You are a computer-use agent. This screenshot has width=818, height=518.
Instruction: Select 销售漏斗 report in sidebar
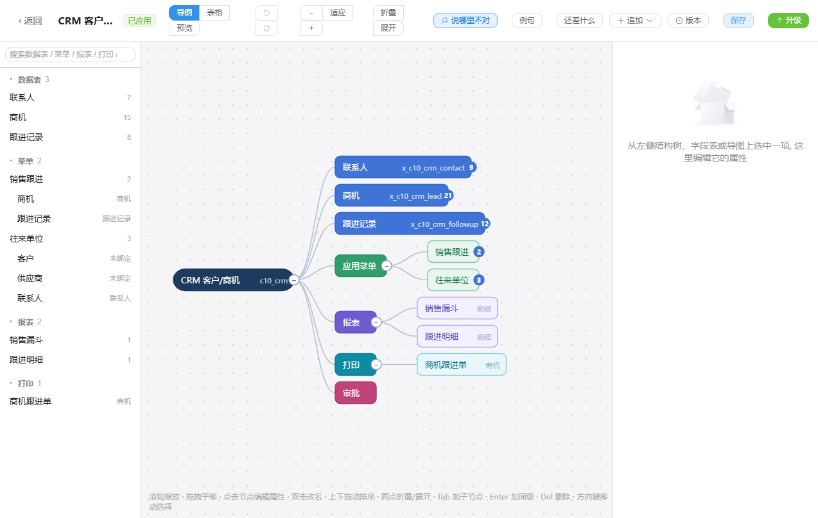click(x=70, y=340)
